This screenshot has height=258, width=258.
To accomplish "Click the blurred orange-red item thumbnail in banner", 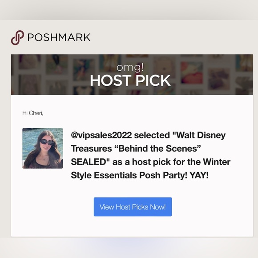I will point(192,73).
